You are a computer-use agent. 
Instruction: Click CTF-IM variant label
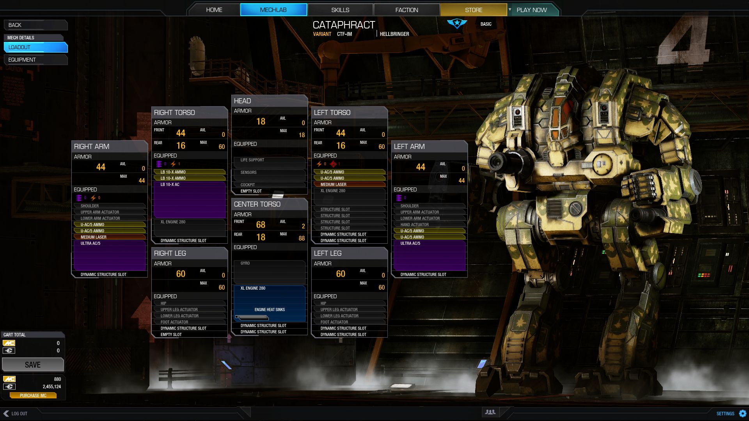tap(344, 34)
